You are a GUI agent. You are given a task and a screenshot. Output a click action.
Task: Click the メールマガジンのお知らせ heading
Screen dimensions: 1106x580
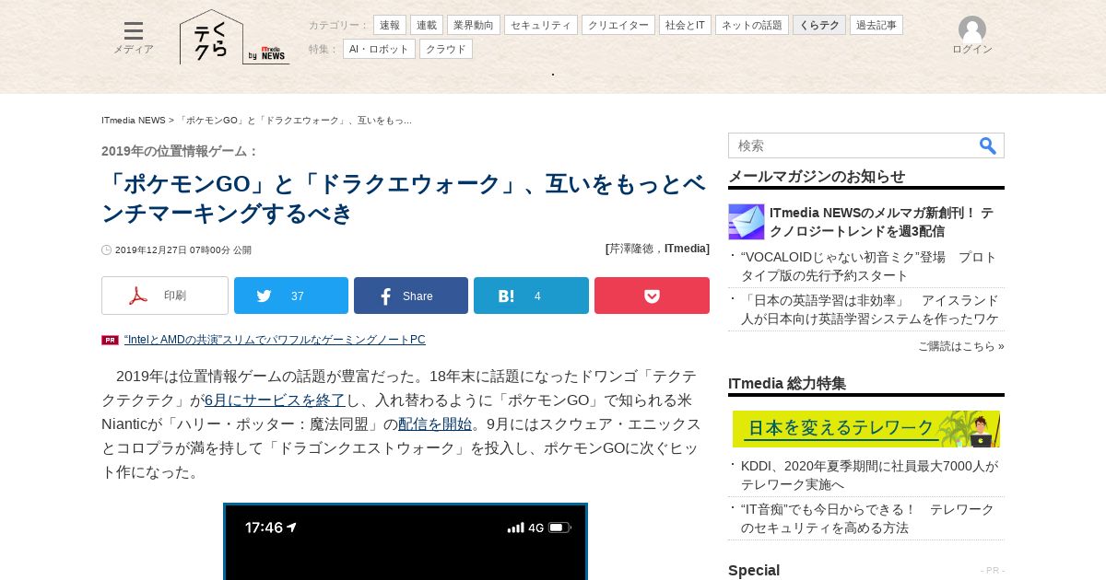pos(817,177)
